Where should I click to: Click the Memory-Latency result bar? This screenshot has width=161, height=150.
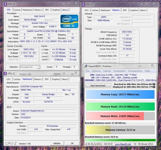[120, 130]
